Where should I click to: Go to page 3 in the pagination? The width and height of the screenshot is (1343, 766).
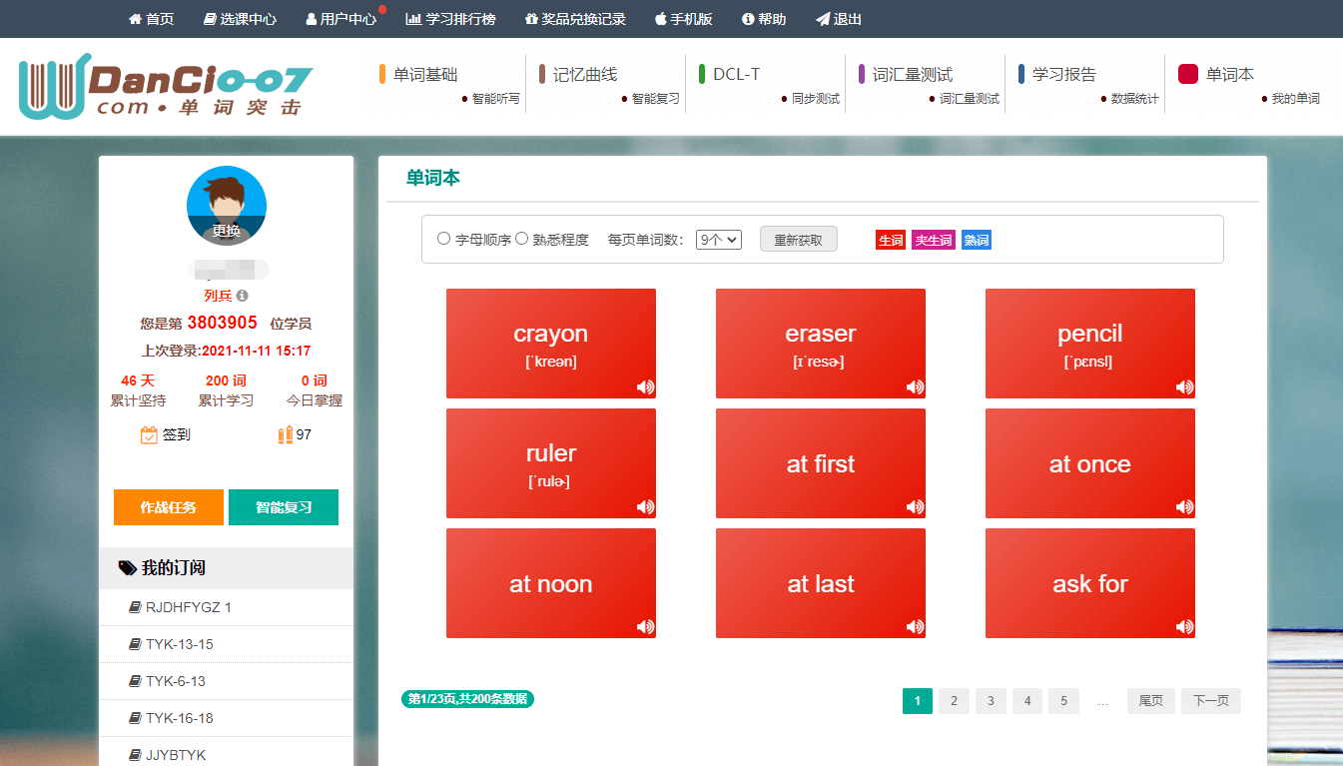(x=991, y=701)
